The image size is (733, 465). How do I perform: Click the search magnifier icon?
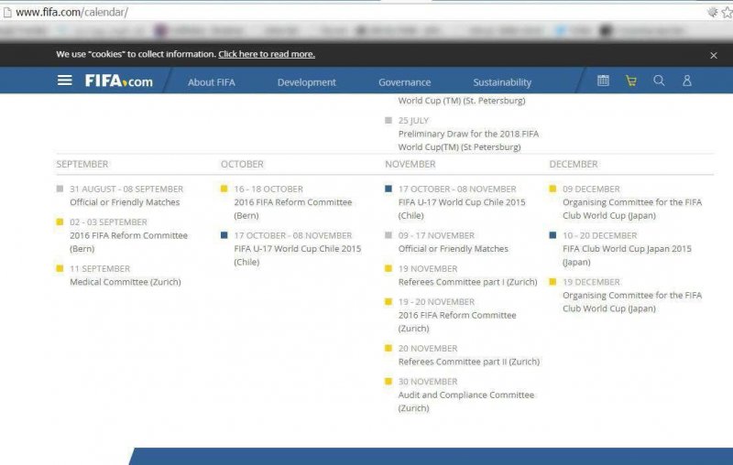(x=659, y=81)
